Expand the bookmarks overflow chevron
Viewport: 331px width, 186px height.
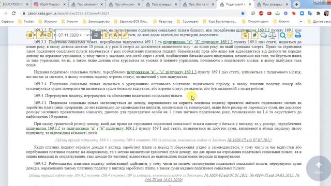300,22
